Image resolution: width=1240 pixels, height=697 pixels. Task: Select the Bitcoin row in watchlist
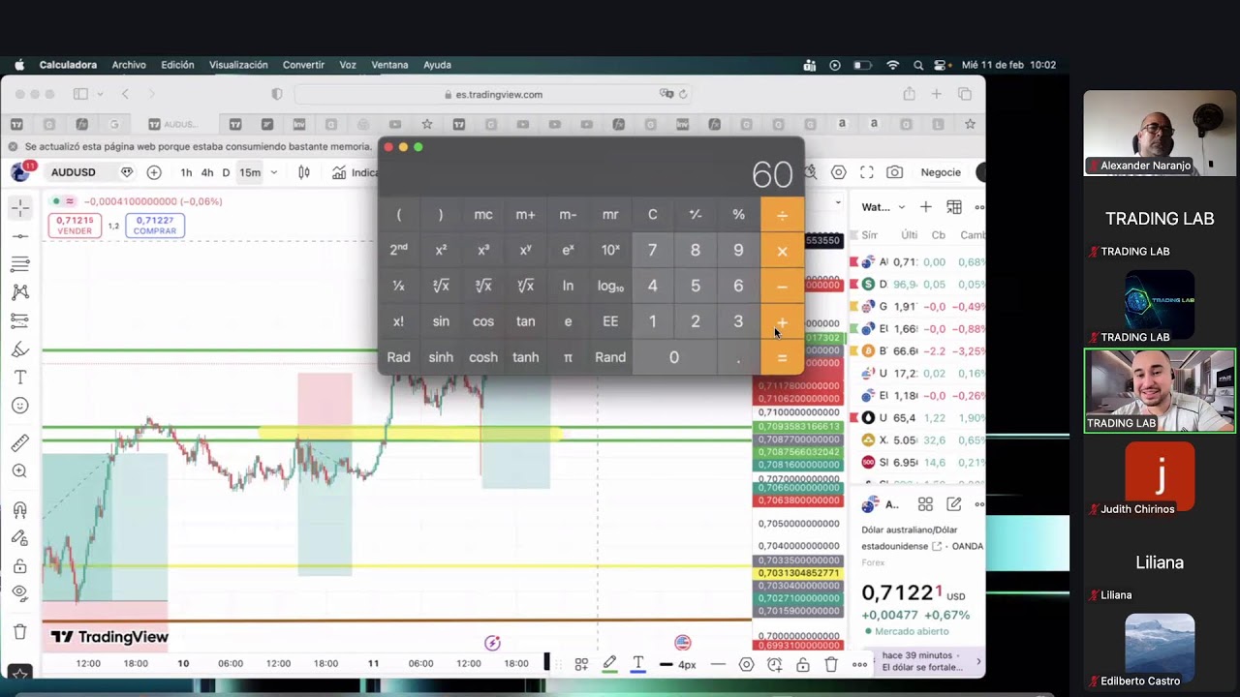coord(918,350)
